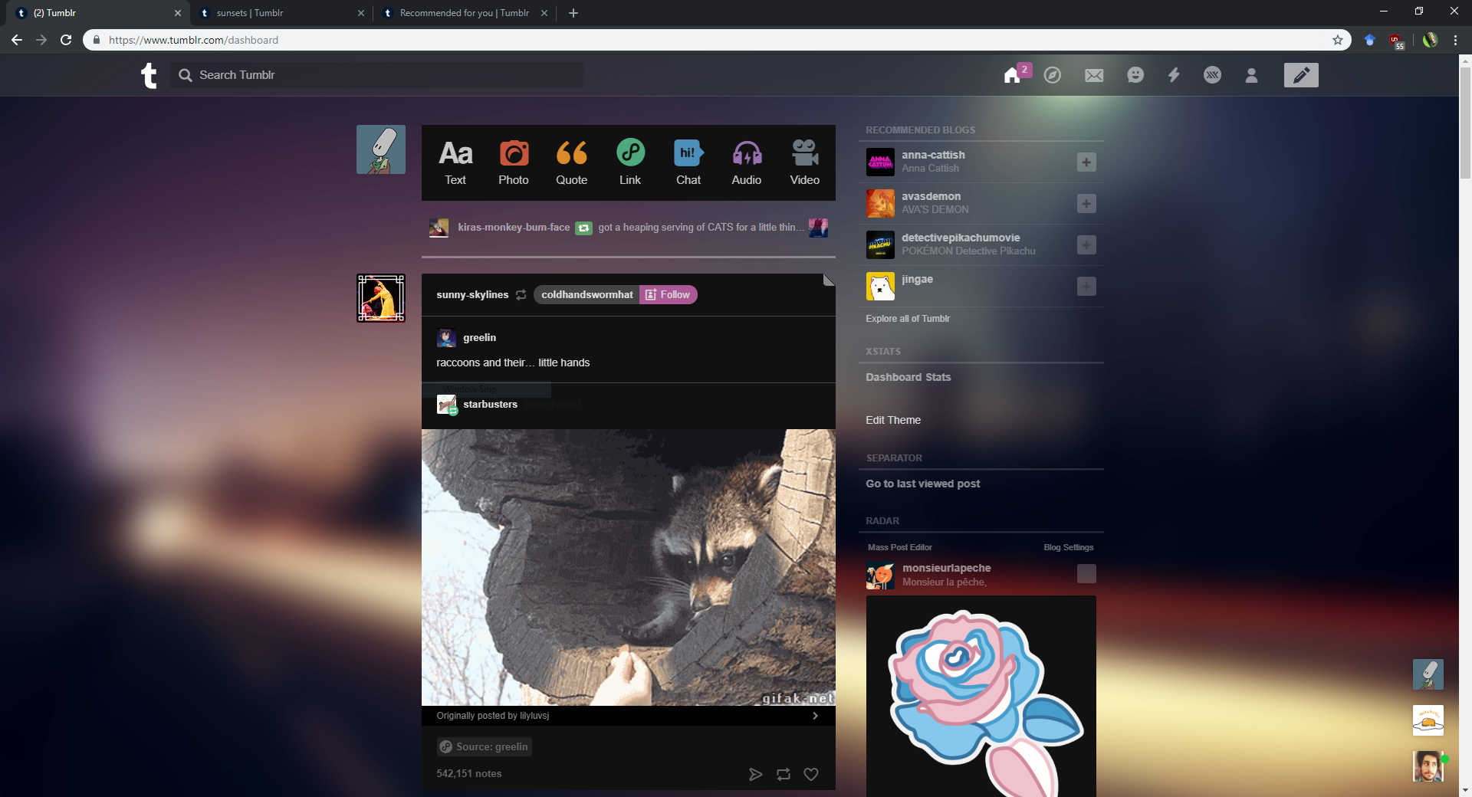Follow monsieurlapeche with plus button
Viewport: 1472px width, 797px height.
pyautogui.click(x=1086, y=573)
